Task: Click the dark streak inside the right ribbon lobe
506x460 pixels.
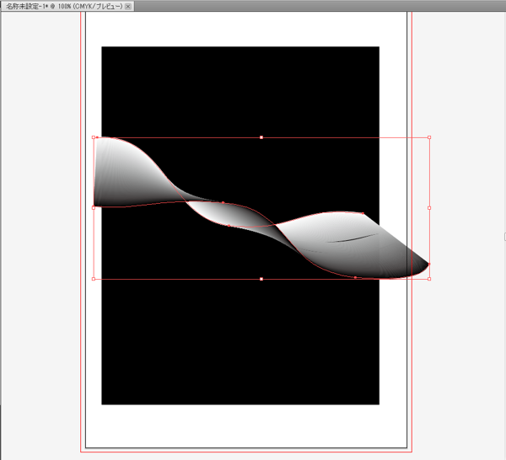Action: [x=353, y=238]
